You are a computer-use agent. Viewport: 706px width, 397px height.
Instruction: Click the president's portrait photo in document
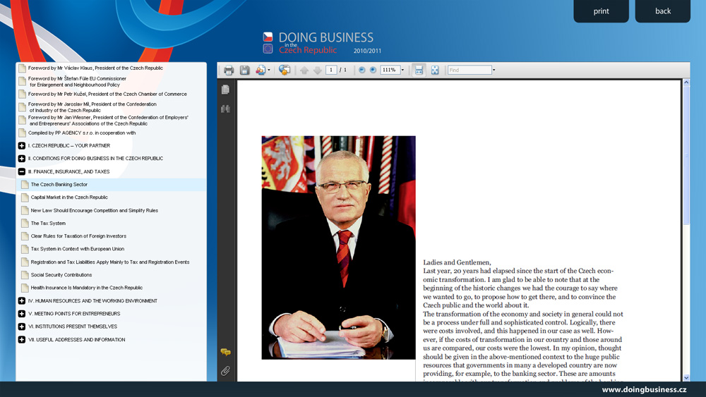tap(339, 248)
